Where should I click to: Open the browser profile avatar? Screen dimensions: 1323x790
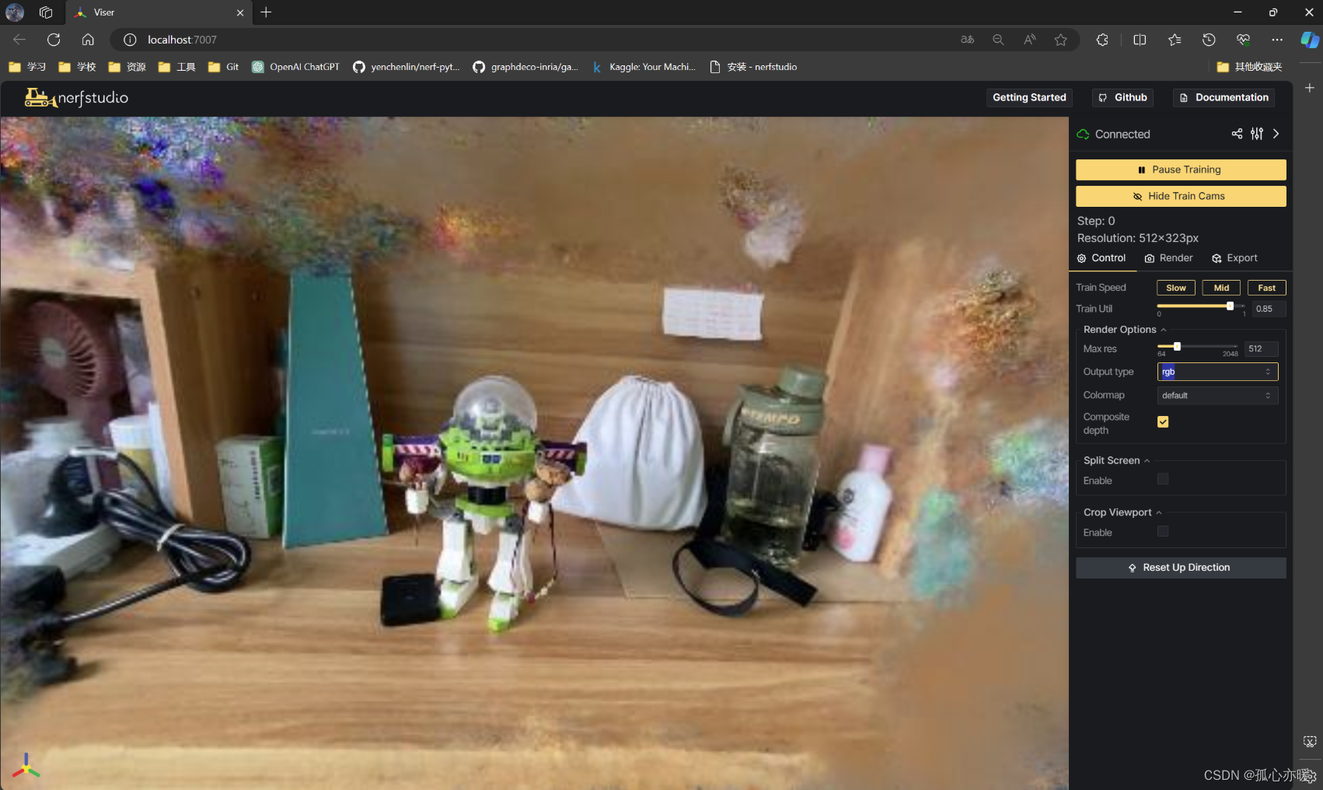[15, 12]
